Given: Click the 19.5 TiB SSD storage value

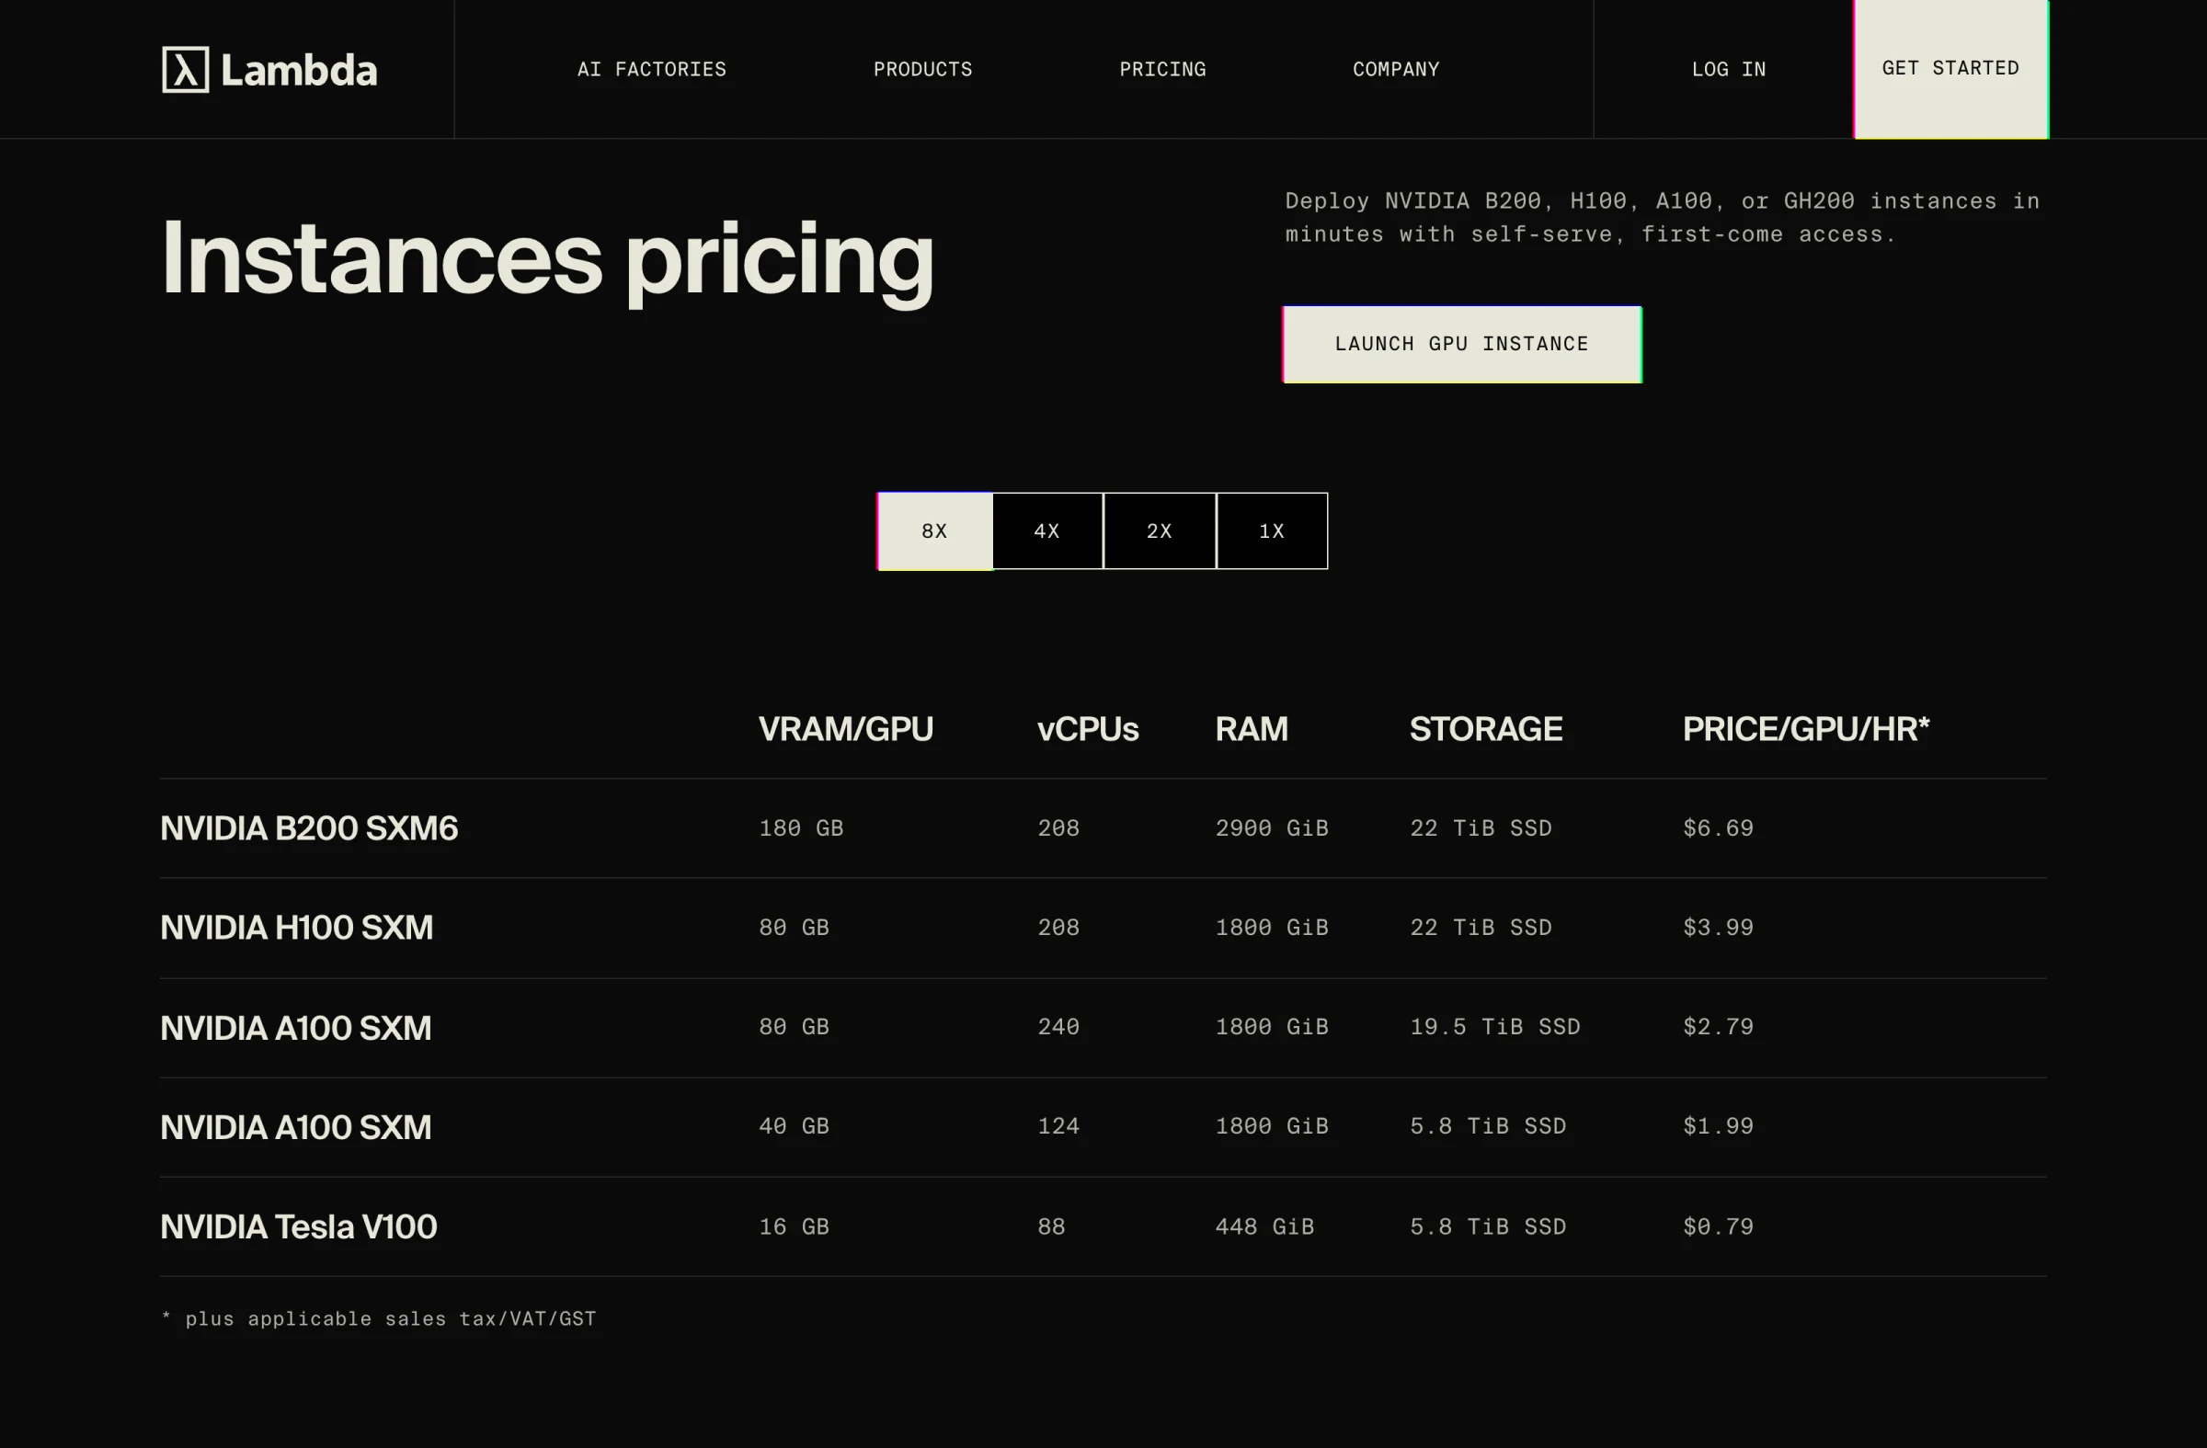Looking at the screenshot, I should point(1495,1026).
